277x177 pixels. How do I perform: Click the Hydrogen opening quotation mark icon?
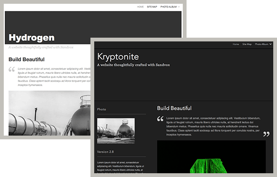[x=12, y=69]
